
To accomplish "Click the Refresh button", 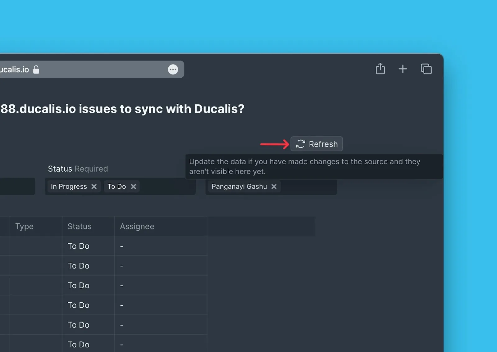I will (x=317, y=144).
